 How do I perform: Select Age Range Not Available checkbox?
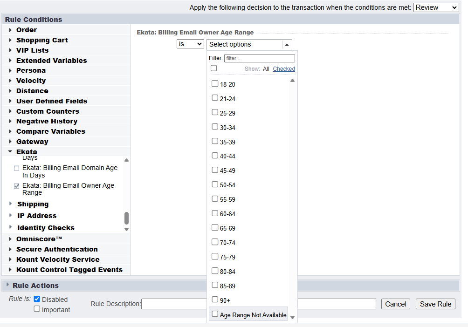(x=215, y=314)
